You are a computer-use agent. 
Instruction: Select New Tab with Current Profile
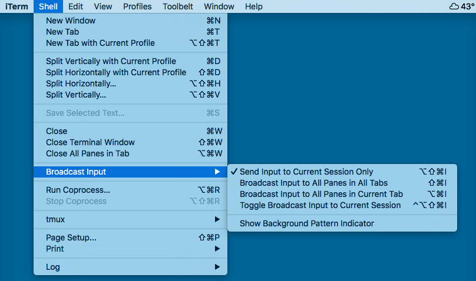131,43
